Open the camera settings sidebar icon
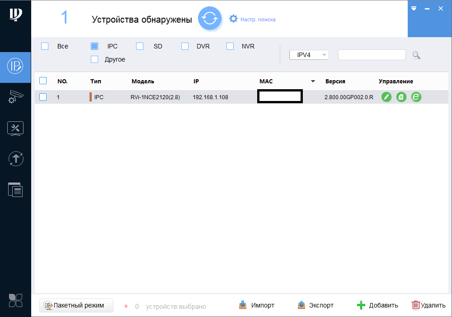This screenshot has width=452, height=317. point(15,97)
